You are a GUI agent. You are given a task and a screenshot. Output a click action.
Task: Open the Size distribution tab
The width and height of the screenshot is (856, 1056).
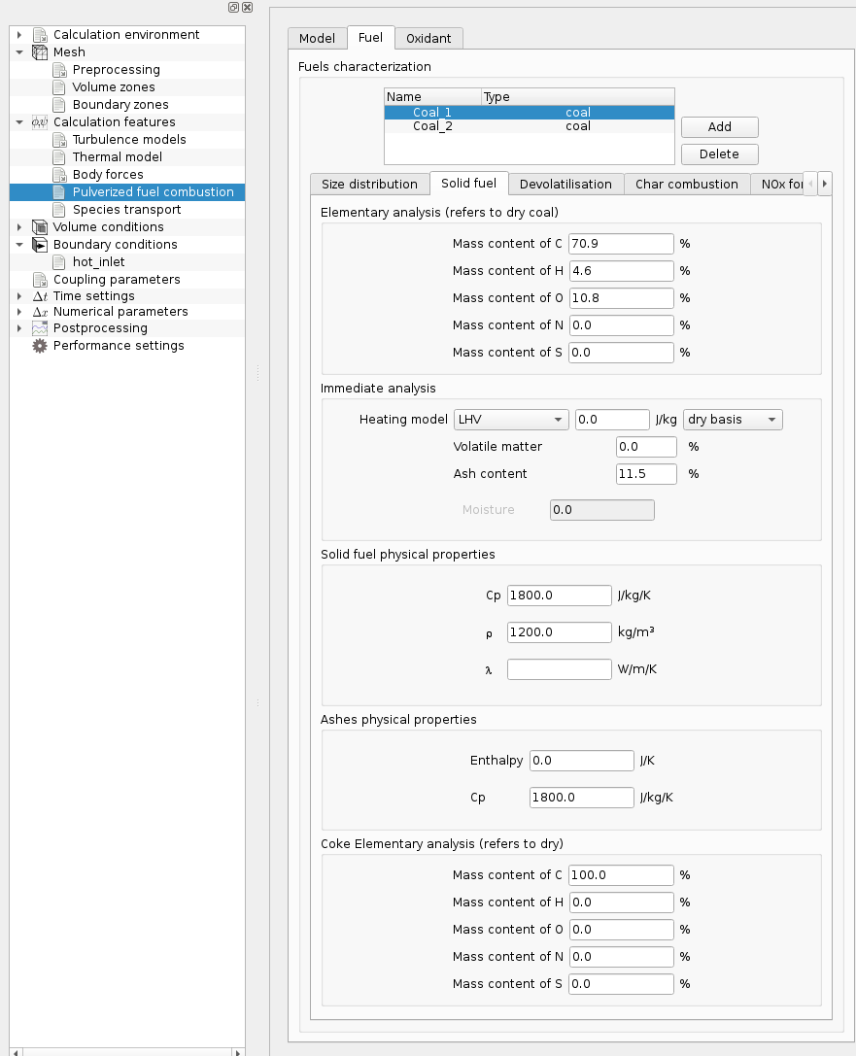(369, 184)
